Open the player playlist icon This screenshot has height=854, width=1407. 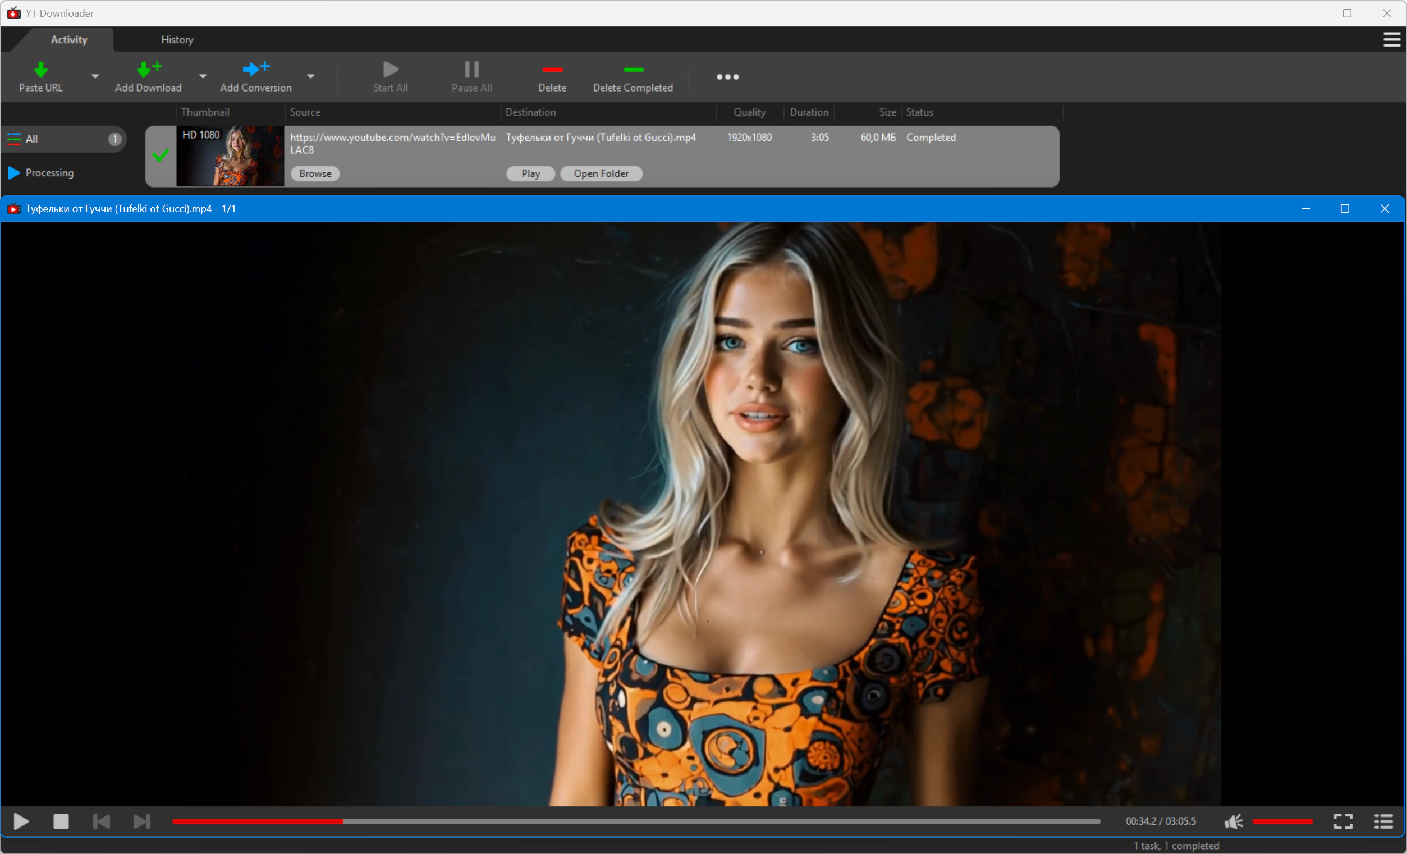[x=1383, y=821]
